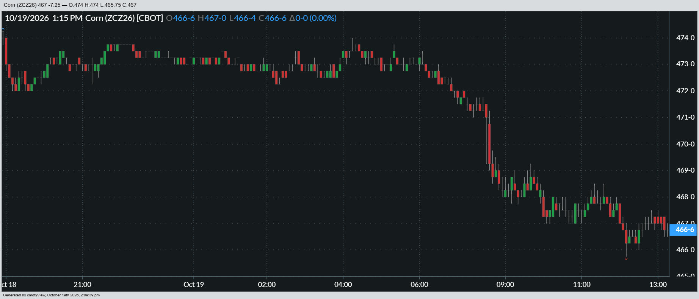
Task: Click the 'Oct 19' date axis label
Action: [x=194, y=285]
